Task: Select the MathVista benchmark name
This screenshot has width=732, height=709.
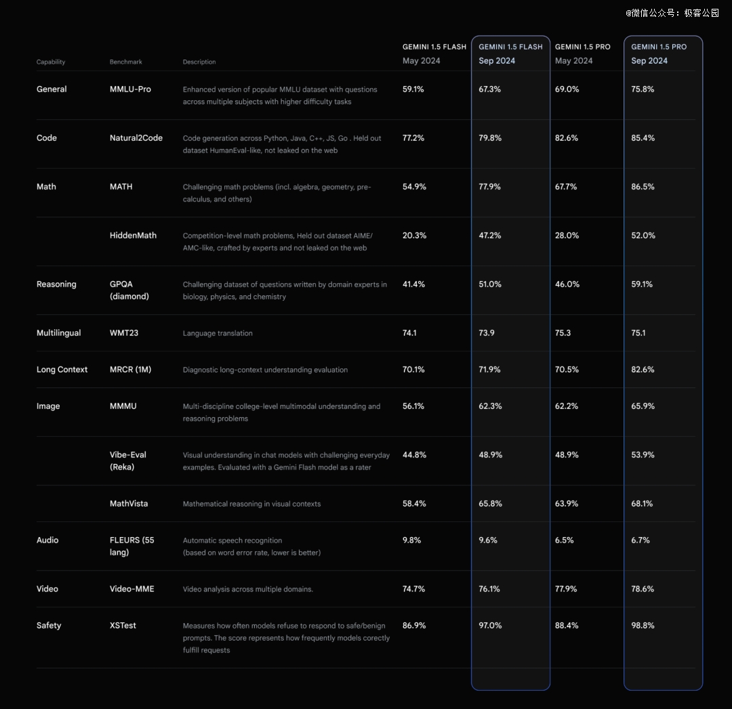Action: pos(128,504)
